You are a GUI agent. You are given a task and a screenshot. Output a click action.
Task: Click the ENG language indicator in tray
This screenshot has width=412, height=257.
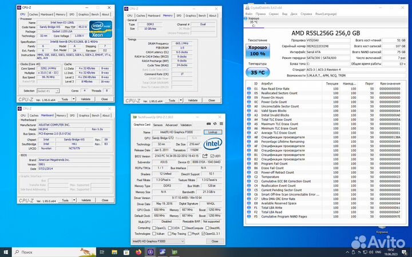(378, 252)
